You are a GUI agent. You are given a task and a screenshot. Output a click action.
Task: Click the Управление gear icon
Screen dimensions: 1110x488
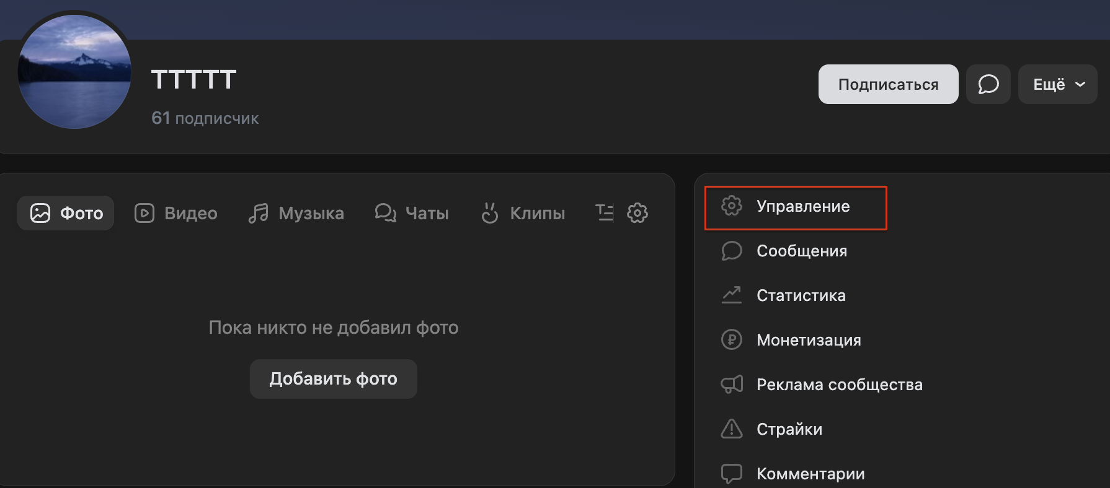click(732, 206)
